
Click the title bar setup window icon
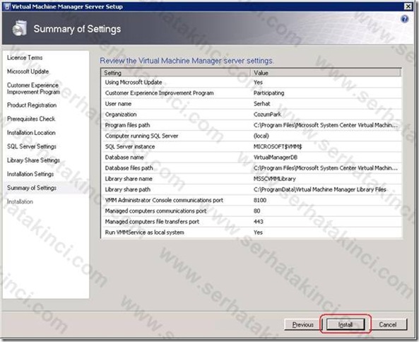(8, 6)
